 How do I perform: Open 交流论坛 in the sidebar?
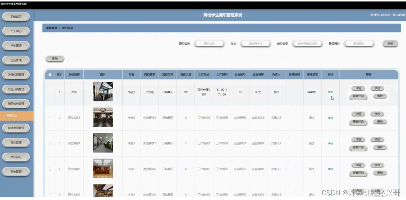pyautogui.click(x=16, y=157)
